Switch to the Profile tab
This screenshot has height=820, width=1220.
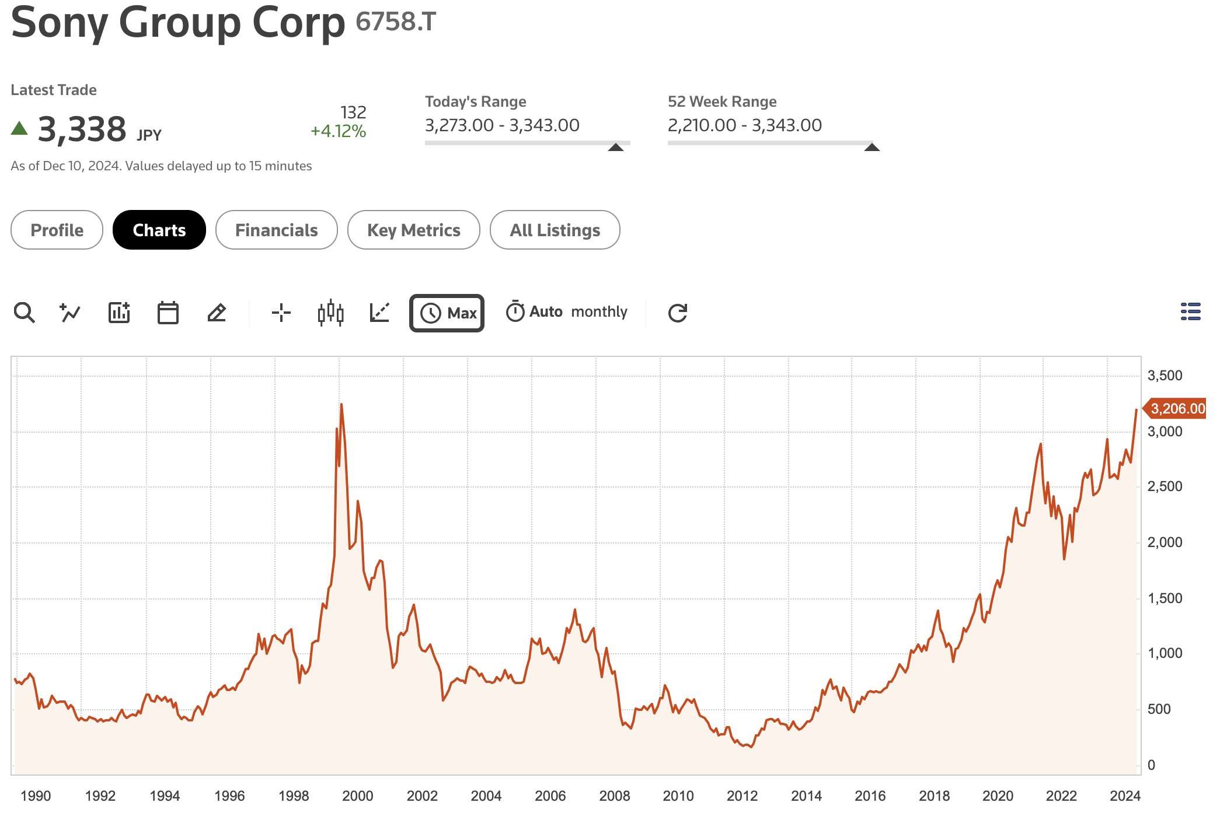[x=57, y=230]
